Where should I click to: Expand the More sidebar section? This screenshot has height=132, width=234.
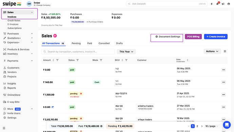[x=32, y=109]
